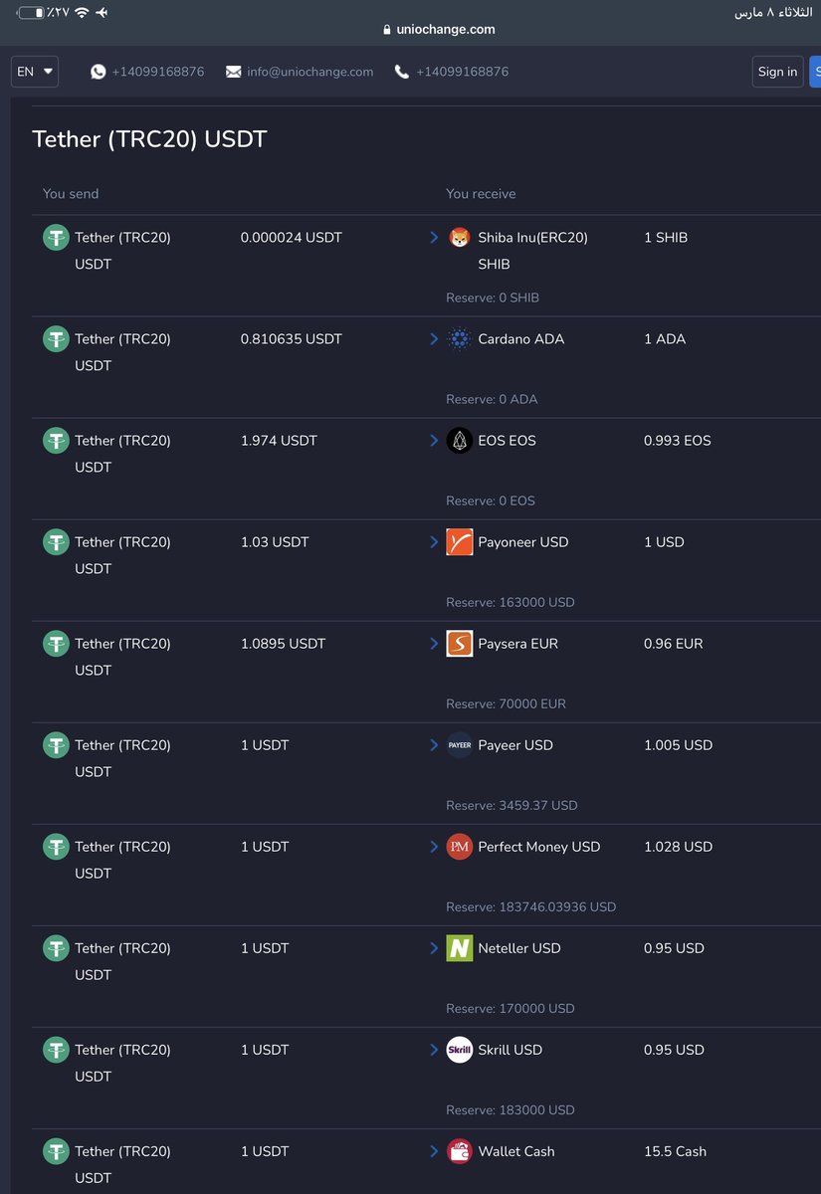
Task: Click the Tether icon in the Skrill row
Action: 56,1050
